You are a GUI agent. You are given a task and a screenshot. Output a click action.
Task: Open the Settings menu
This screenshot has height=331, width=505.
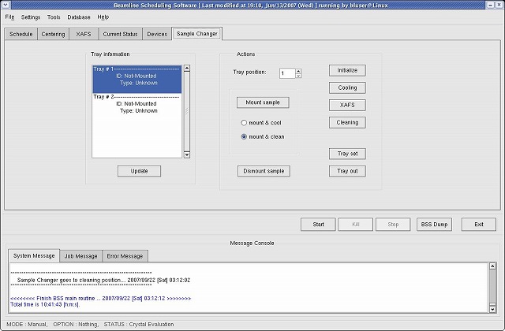[x=31, y=17]
